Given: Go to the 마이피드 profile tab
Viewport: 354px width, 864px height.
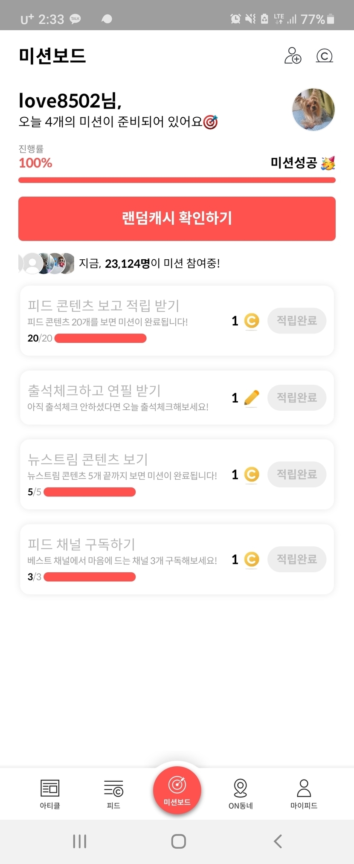Looking at the screenshot, I should (304, 794).
